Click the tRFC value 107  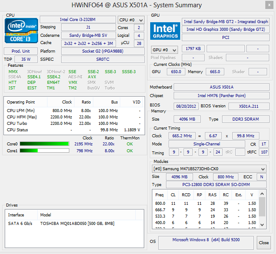pos(264,152)
